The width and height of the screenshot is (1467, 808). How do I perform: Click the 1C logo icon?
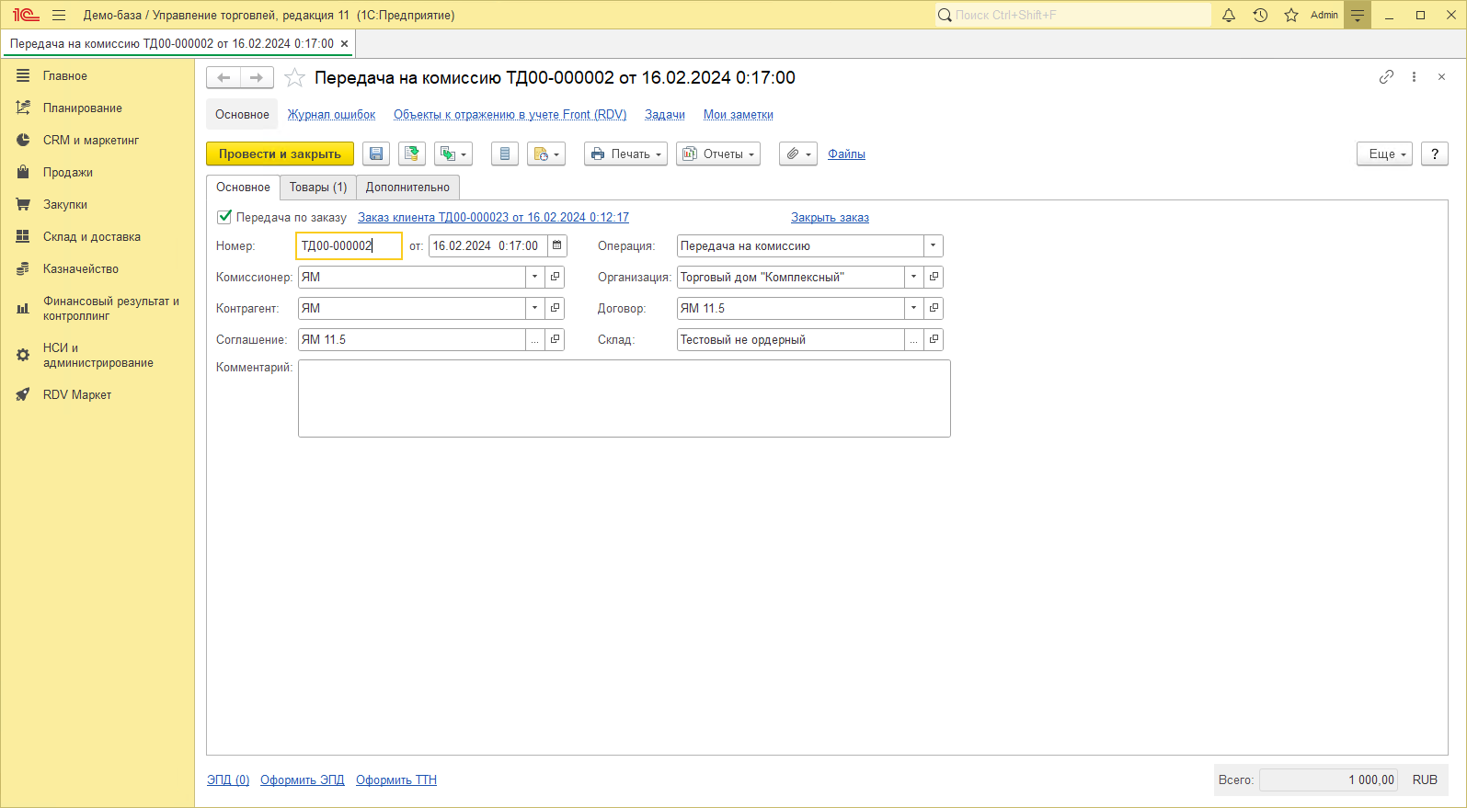point(26,15)
